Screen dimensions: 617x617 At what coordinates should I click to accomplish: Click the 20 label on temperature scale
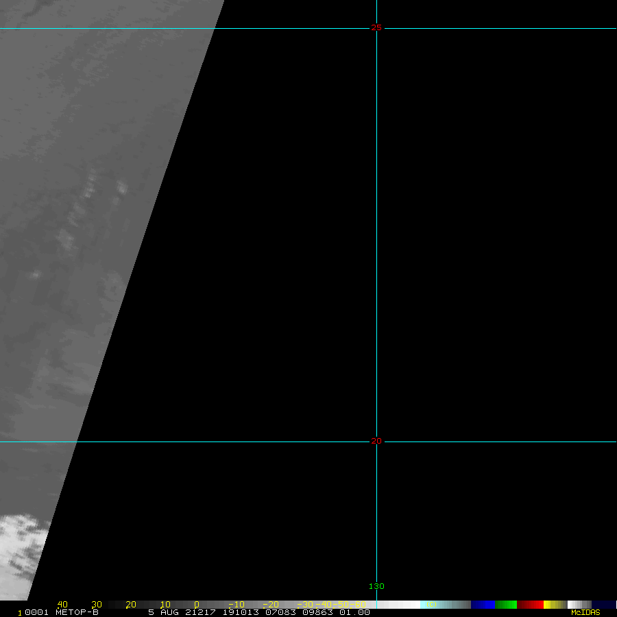tap(131, 605)
